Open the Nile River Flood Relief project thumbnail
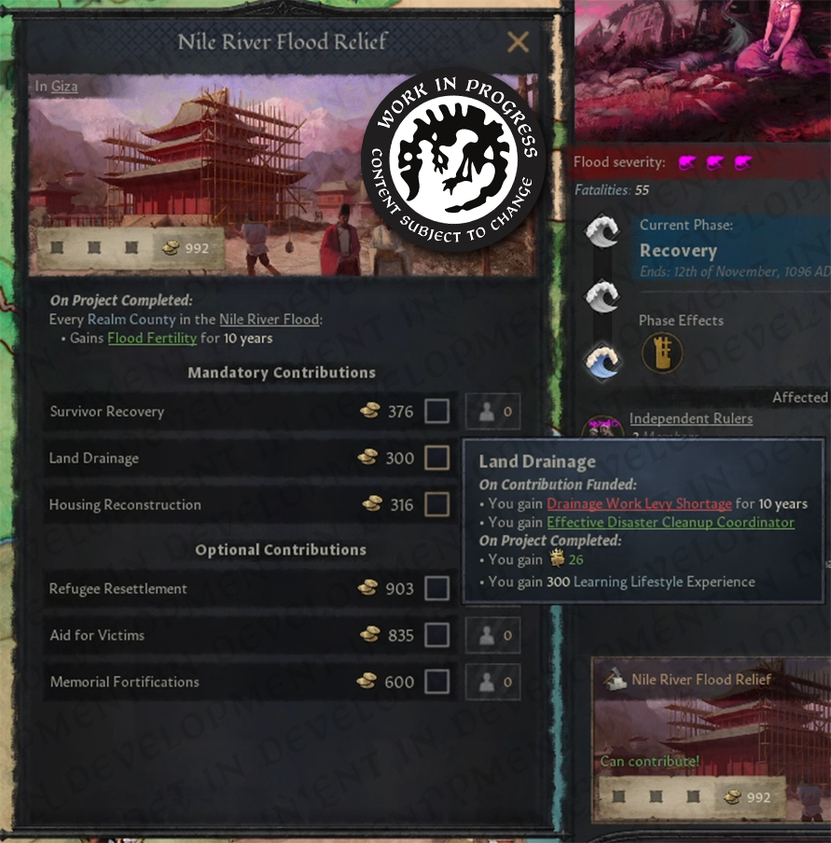Viewport: 831px width, 843px height. pyautogui.click(x=711, y=739)
